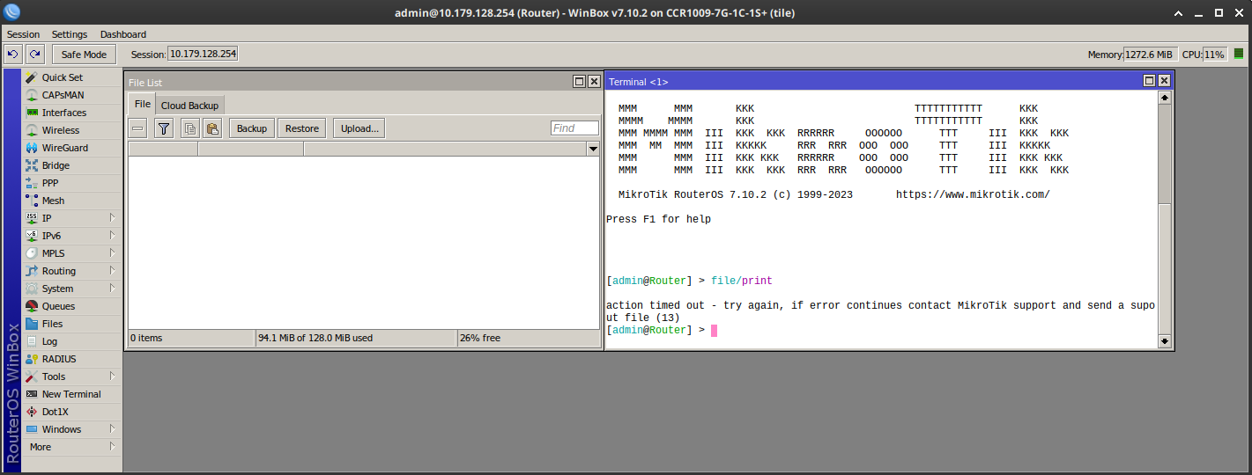
Task: Open the Settings menu
Action: (x=70, y=34)
